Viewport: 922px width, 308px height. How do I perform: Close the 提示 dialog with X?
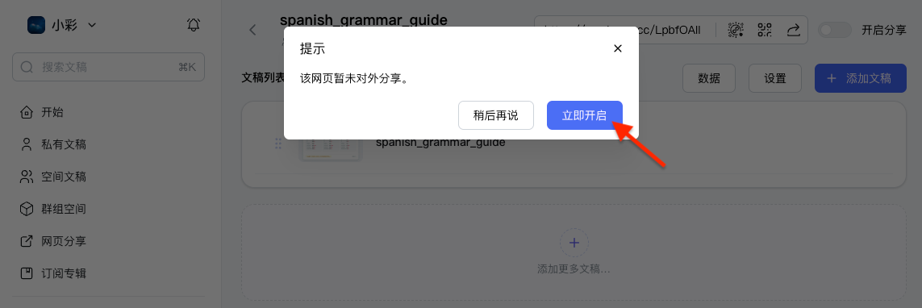(x=617, y=48)
